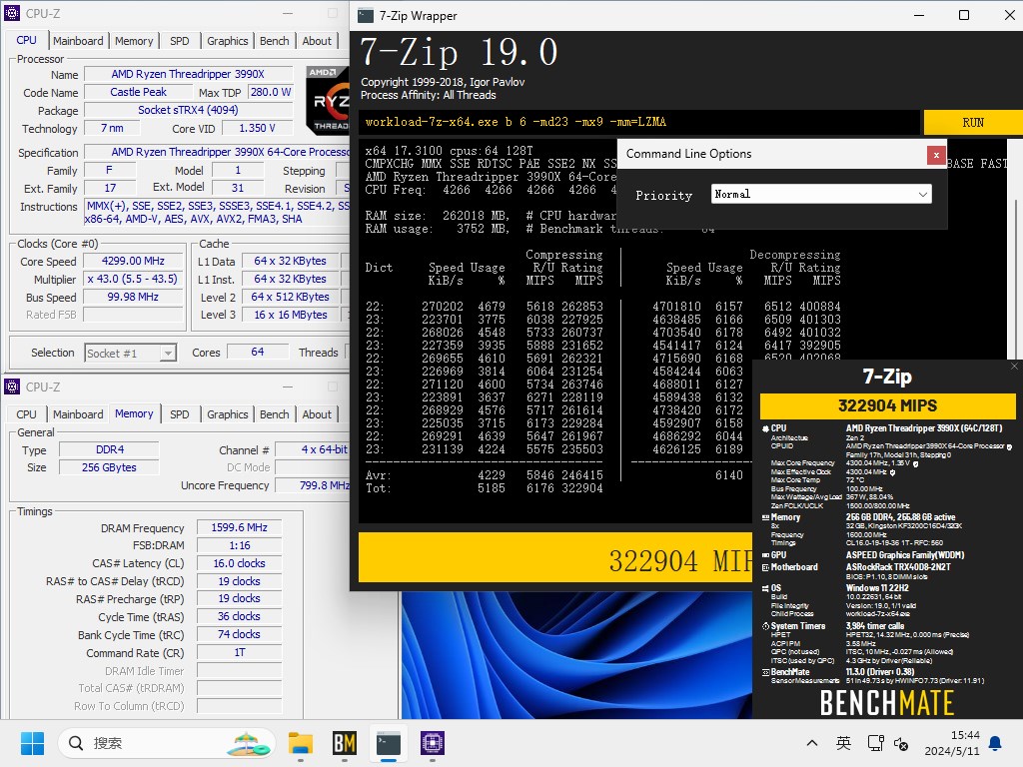Click the muted volume tray icon
The height and width of the screenshot is (767, 1023).
tap(901, 743)
